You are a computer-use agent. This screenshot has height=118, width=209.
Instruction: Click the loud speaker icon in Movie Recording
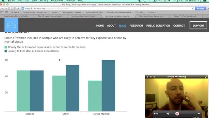click(x=168, y=114)
